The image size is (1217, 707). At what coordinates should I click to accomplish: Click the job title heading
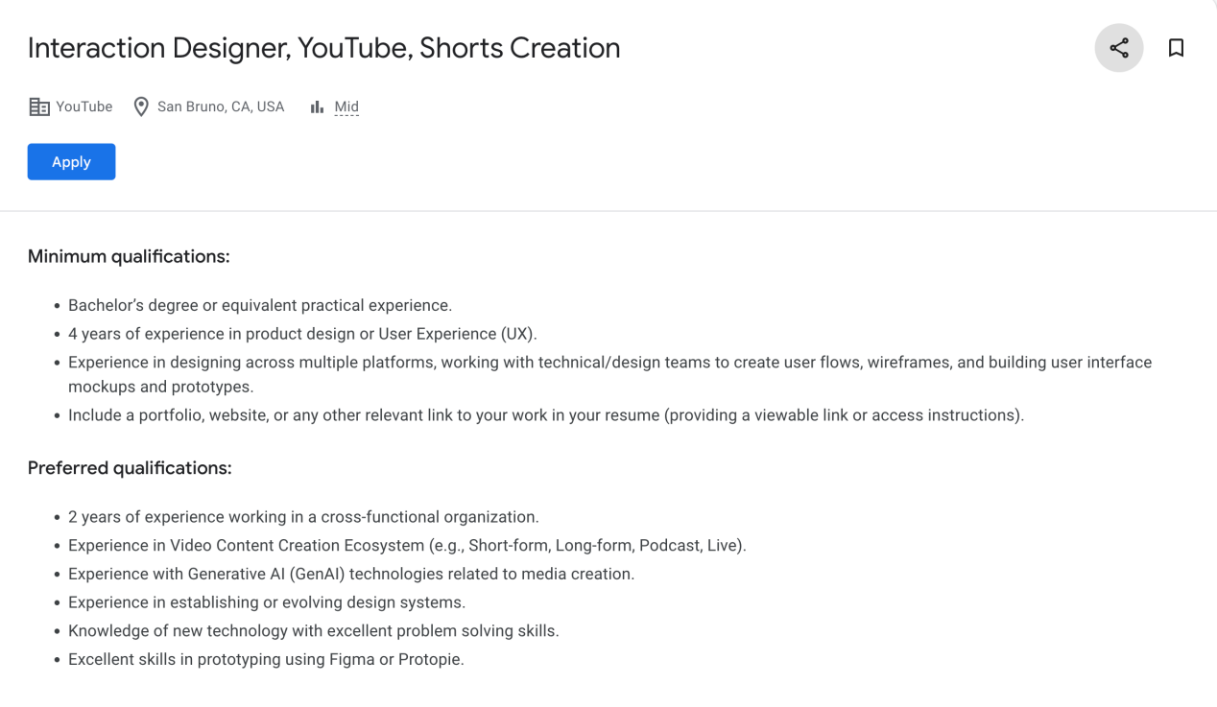click(x=323, y=48)
